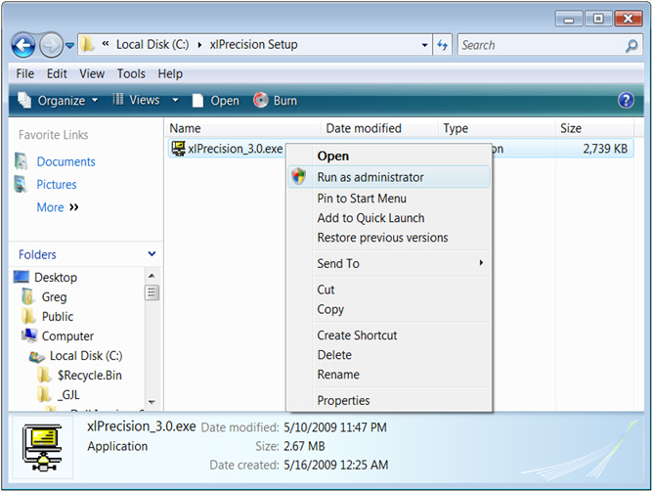Image resolution: width=653 pixels, height=492 pixels.
Task: Open the File menu
Action: coord(25,73)
